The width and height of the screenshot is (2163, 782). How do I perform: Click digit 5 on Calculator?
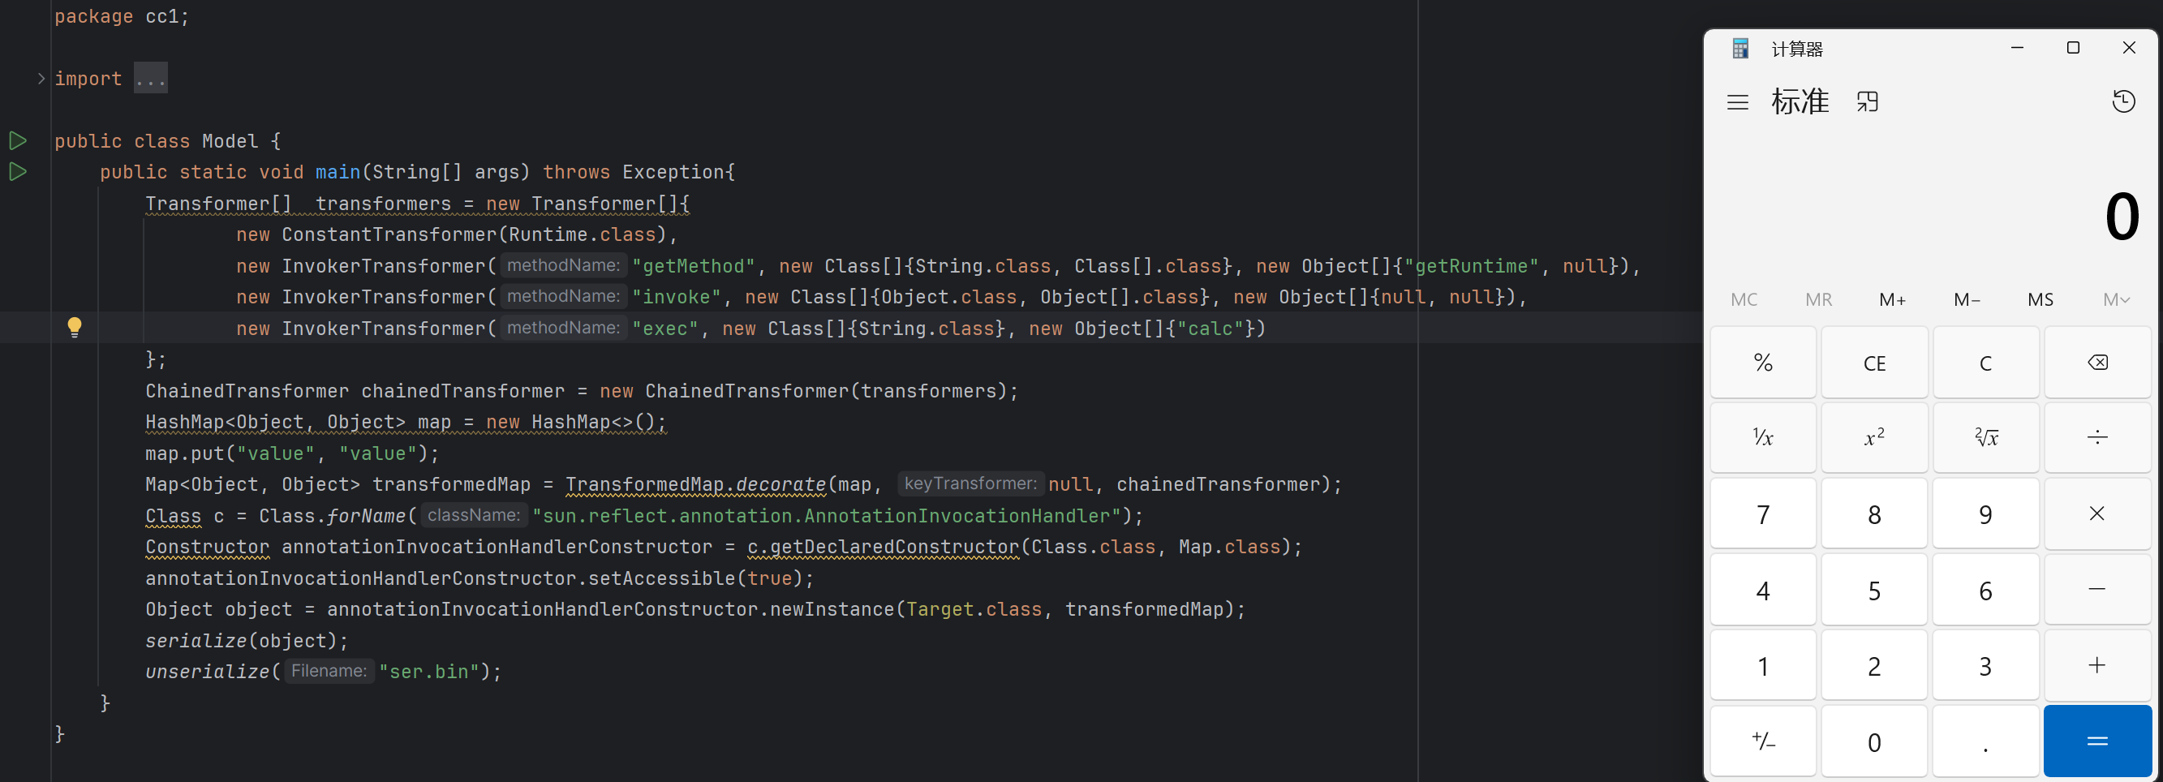click(x=1874, y=589)
